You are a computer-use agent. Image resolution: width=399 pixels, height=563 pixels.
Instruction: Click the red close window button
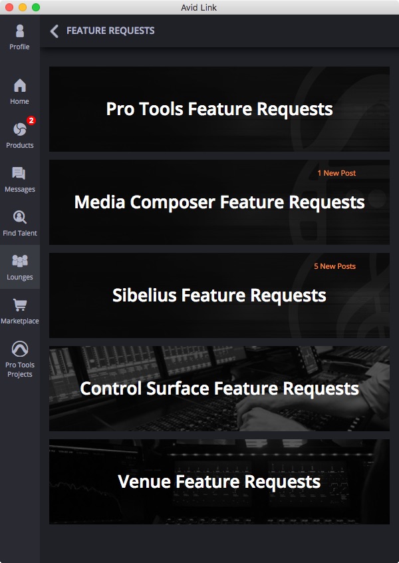(9, 7)
